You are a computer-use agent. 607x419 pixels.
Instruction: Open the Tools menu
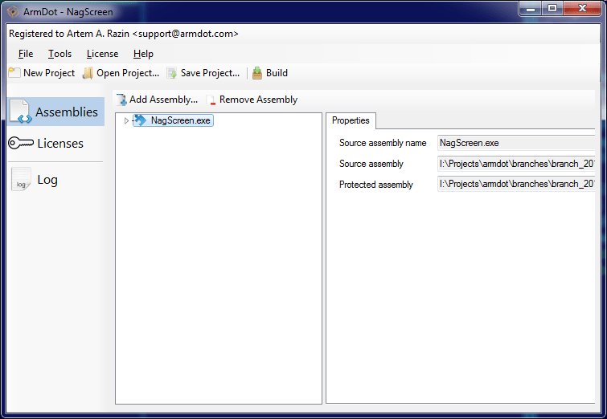tap(59, 54)
